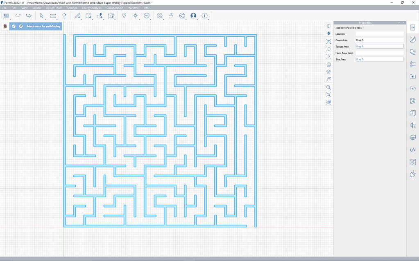The height and width of the screenshot is (261, 419).
Task: Activate the Select arrow tool
Action: coord(41,16)
